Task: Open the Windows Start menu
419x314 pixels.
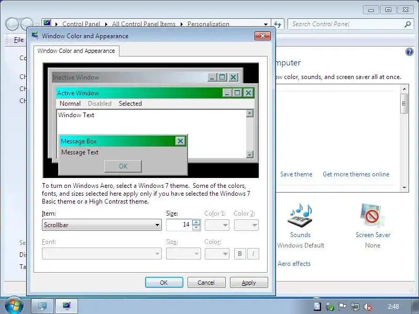Action: 14,305
